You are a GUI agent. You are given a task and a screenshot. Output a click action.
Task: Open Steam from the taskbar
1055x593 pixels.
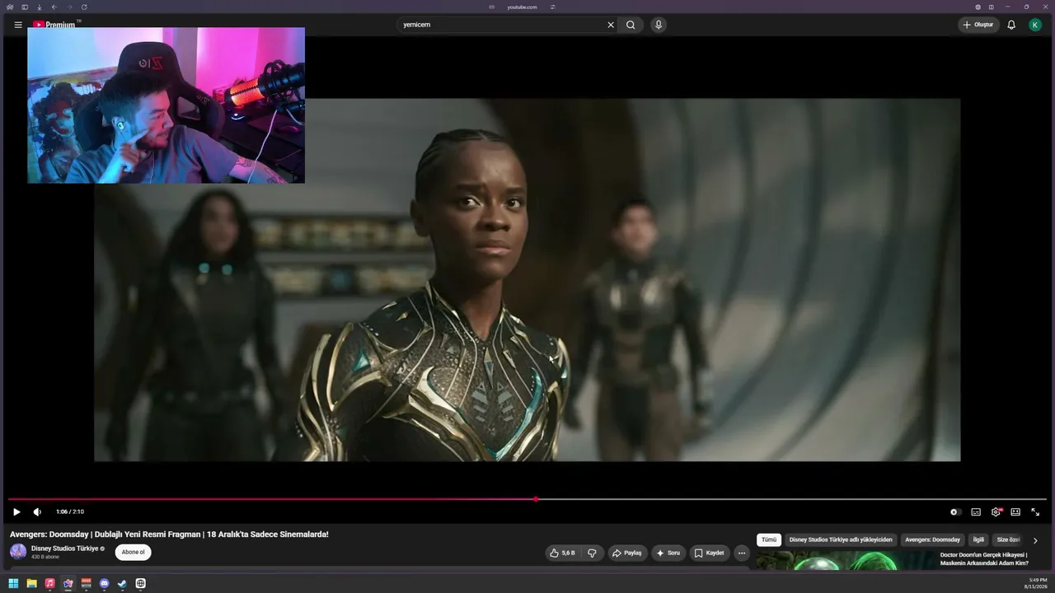click(x=122, y=583)
